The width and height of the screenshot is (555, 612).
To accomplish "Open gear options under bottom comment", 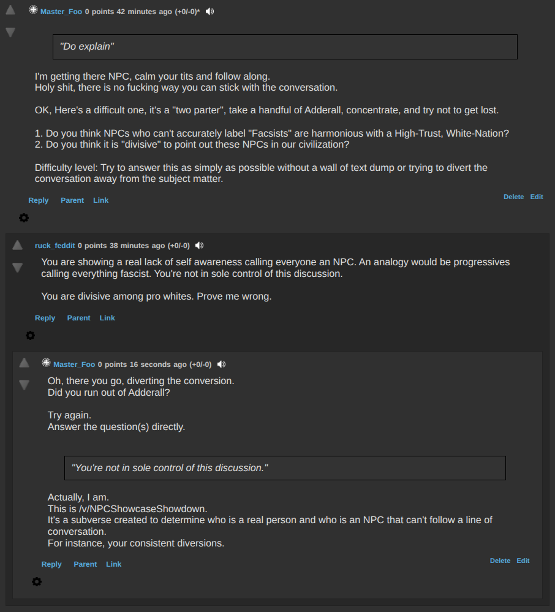I will pos(37,581).
